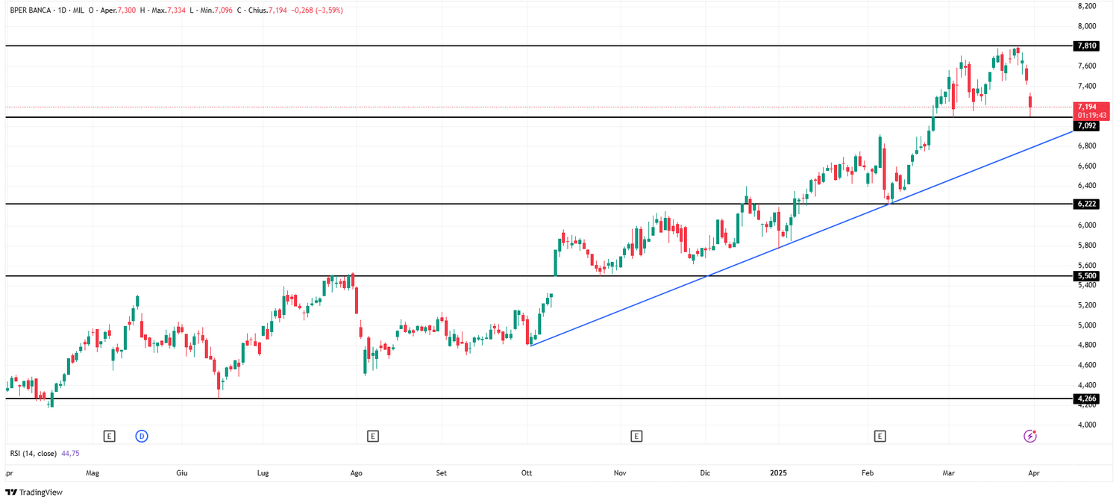Click the 6,000 price scale value
The width and height of the screenshot is (1119, 503).
click(x=1087, y=225)
